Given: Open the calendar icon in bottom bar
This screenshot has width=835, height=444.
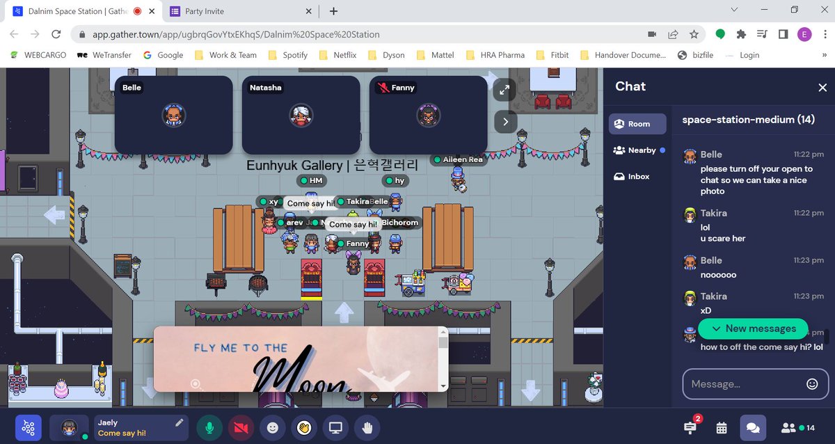Looking at the screenshot, I should (722, 428).
